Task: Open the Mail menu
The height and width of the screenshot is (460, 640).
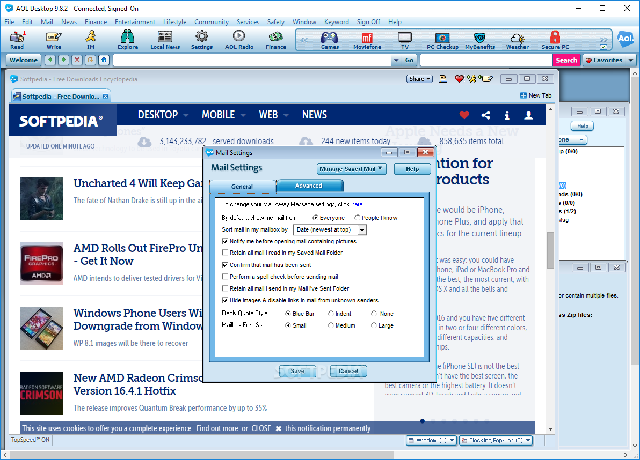Action: click(x=47, y=22)
